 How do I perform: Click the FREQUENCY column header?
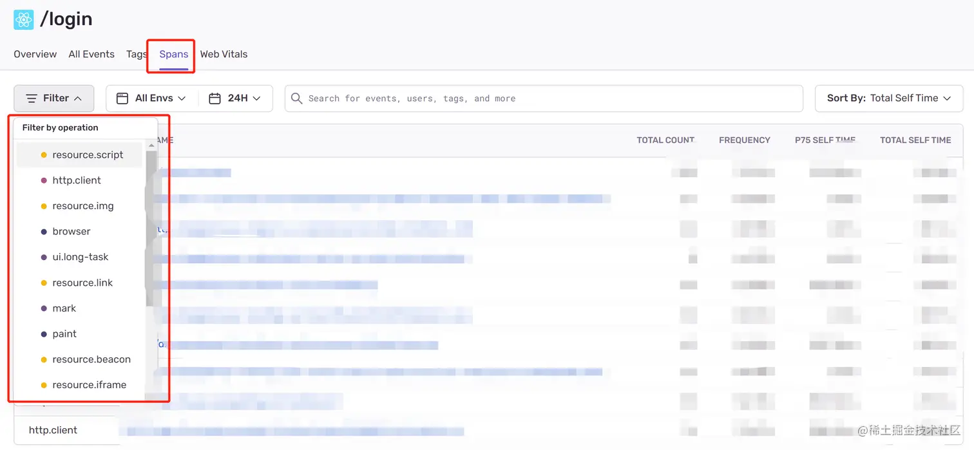tap(744, 140)
